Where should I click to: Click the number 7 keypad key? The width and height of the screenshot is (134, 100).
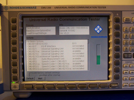pos(126,29)
